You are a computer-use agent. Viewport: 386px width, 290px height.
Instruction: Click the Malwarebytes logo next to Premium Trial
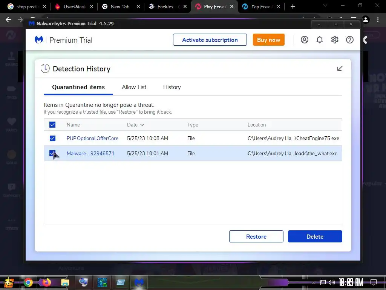click(39, 40)
